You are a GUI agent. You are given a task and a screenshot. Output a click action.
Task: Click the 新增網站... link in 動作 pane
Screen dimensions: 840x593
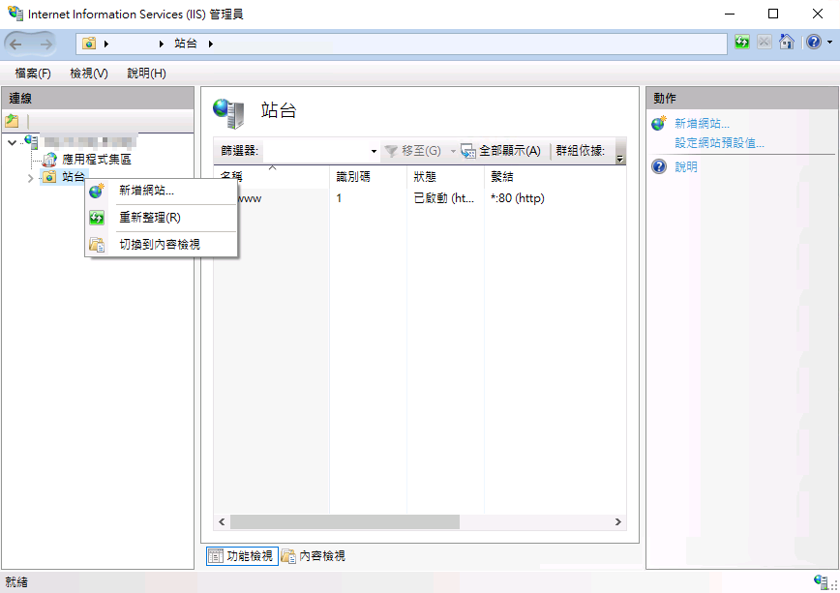(x=702, y=124)
